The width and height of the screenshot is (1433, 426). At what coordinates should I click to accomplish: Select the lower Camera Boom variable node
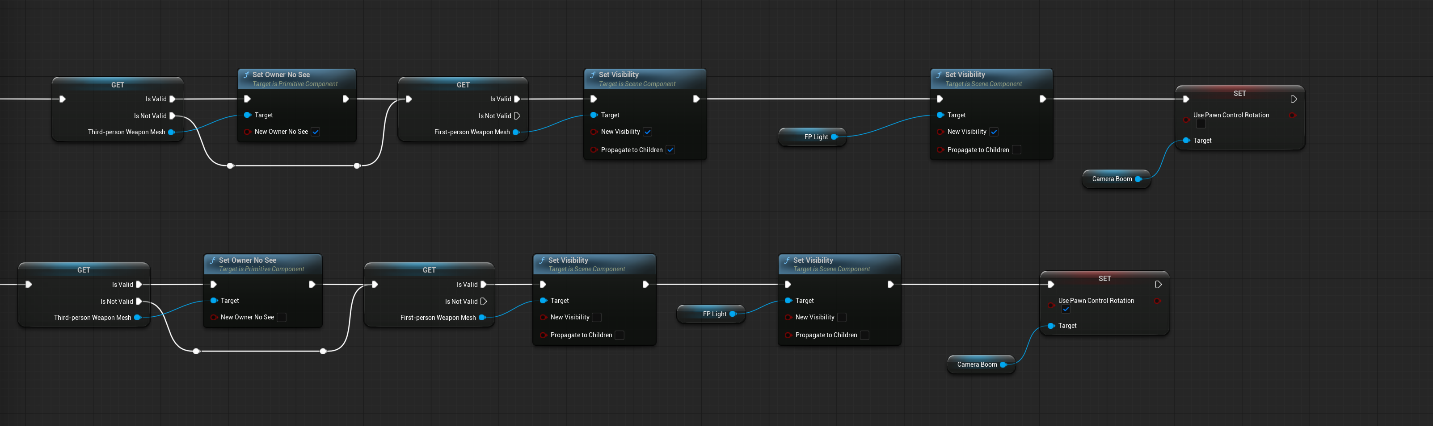[981, 364]
